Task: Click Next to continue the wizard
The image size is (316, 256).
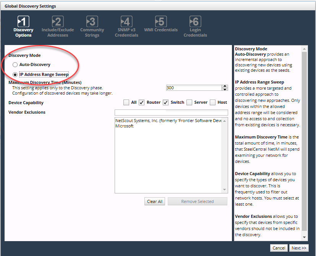Action: click(299, 248)
